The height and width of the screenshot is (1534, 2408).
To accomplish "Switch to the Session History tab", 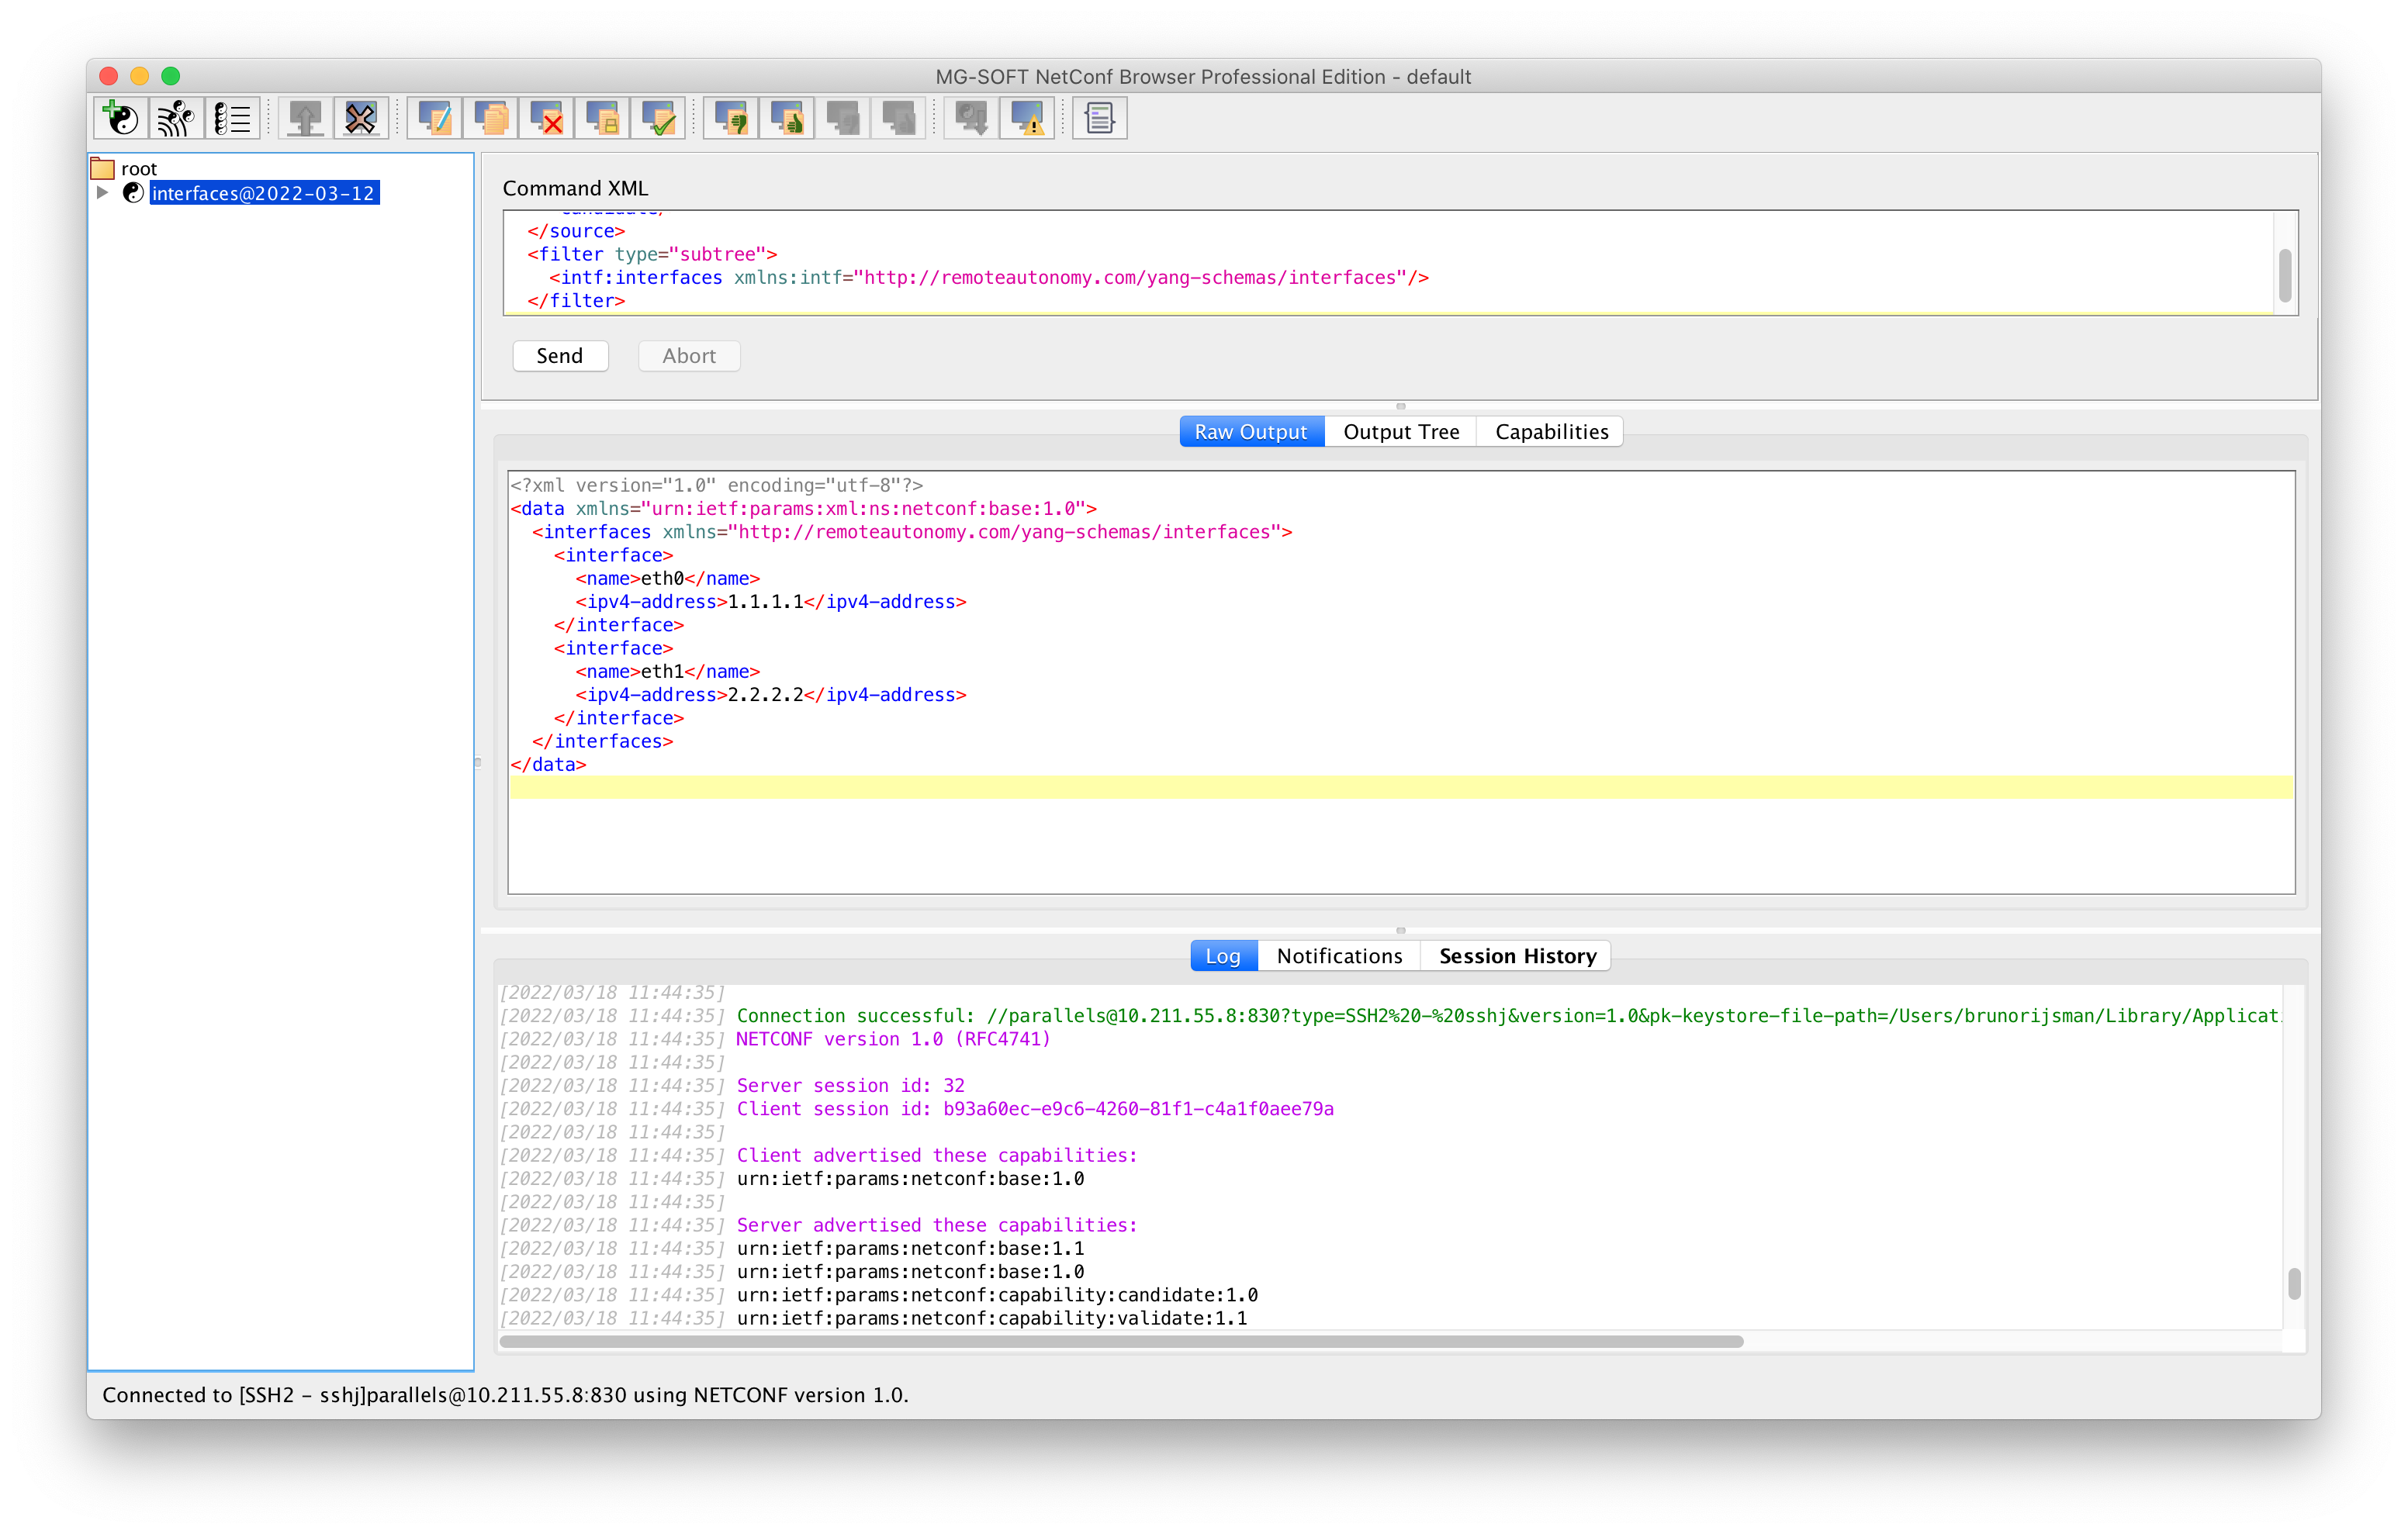I will tap(1516, 955).
